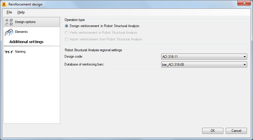Viewport: 253px width, 140px height.
Task: Open the Design code dropdown
Action: [204, 57]
